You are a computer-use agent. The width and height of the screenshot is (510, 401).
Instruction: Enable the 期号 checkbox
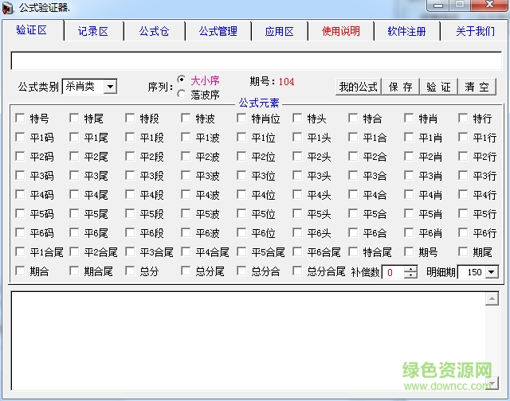[x=409, y=251]
